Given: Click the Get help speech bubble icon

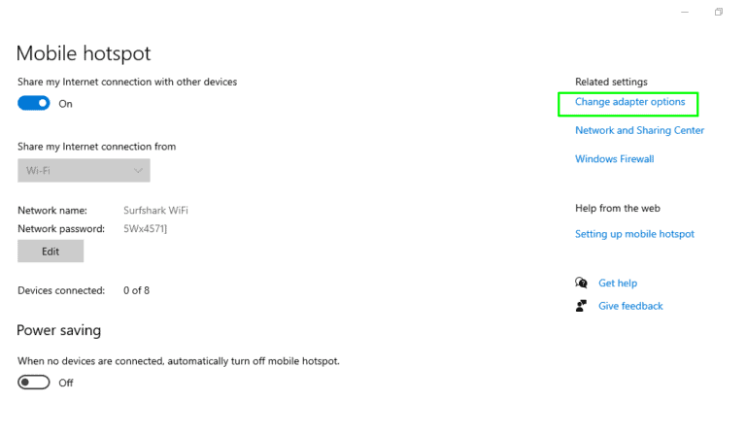Looking at the screenshot, I should 581,284.
